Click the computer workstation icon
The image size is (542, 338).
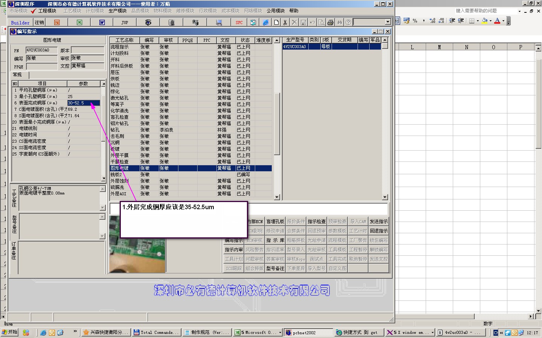(219, 23)
